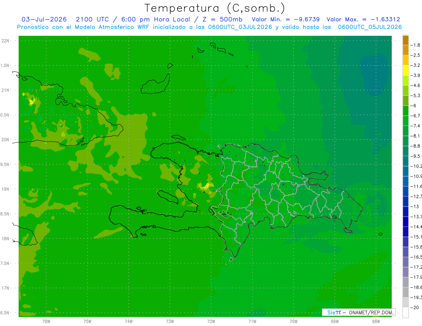Click the orange hotspot near 72W 19N
422x326 pixels.
207,185
